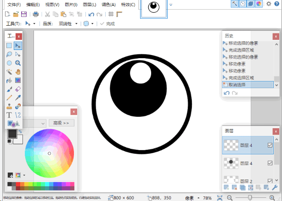Toggle visibility of top 图层 4 layer
This screenshot has height=201, width=282.
270,146
